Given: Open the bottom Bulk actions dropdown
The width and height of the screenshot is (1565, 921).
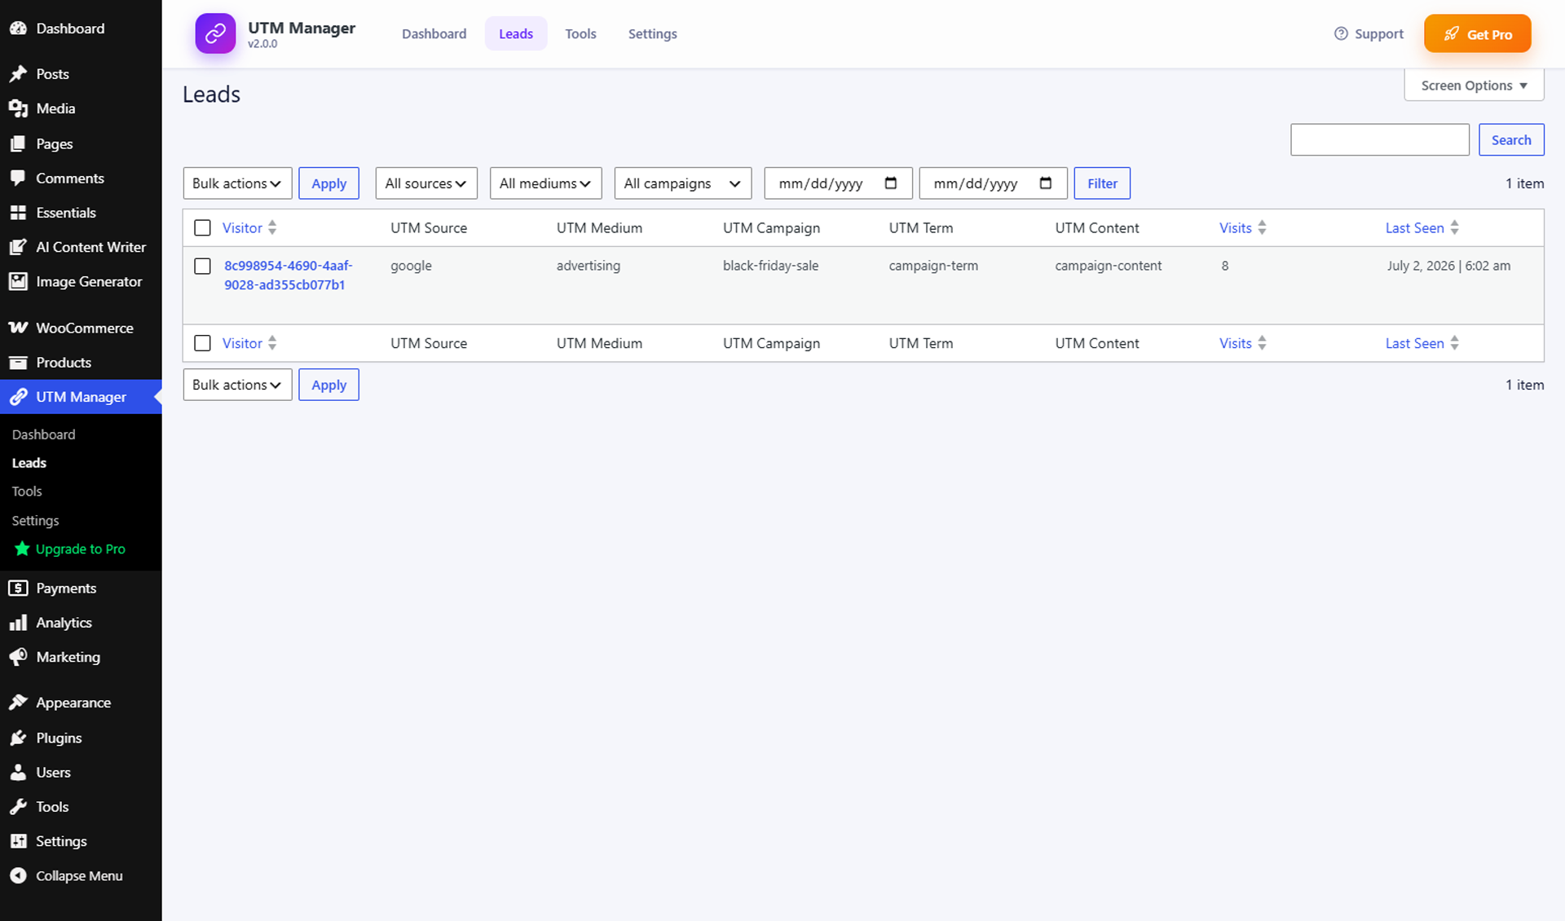Looking at the screenshot, I should (237, 385).
